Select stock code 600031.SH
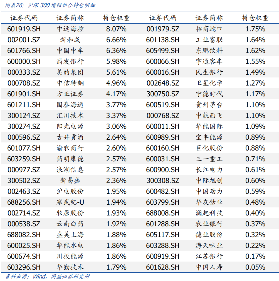The width and height of the screenshot is (279, 281). tap(163, 159)
